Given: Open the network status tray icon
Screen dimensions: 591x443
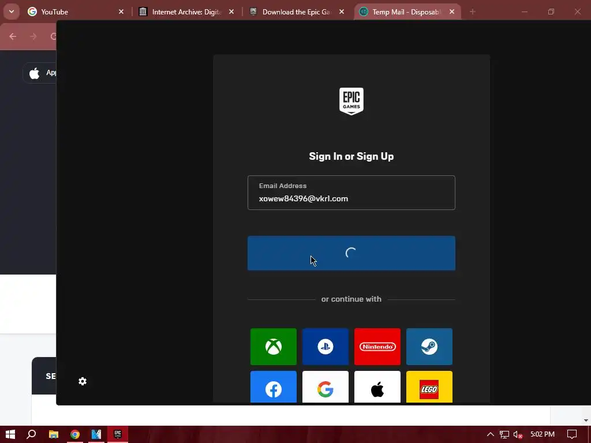Looking at the screenshot, I should [x=504, y=435].
